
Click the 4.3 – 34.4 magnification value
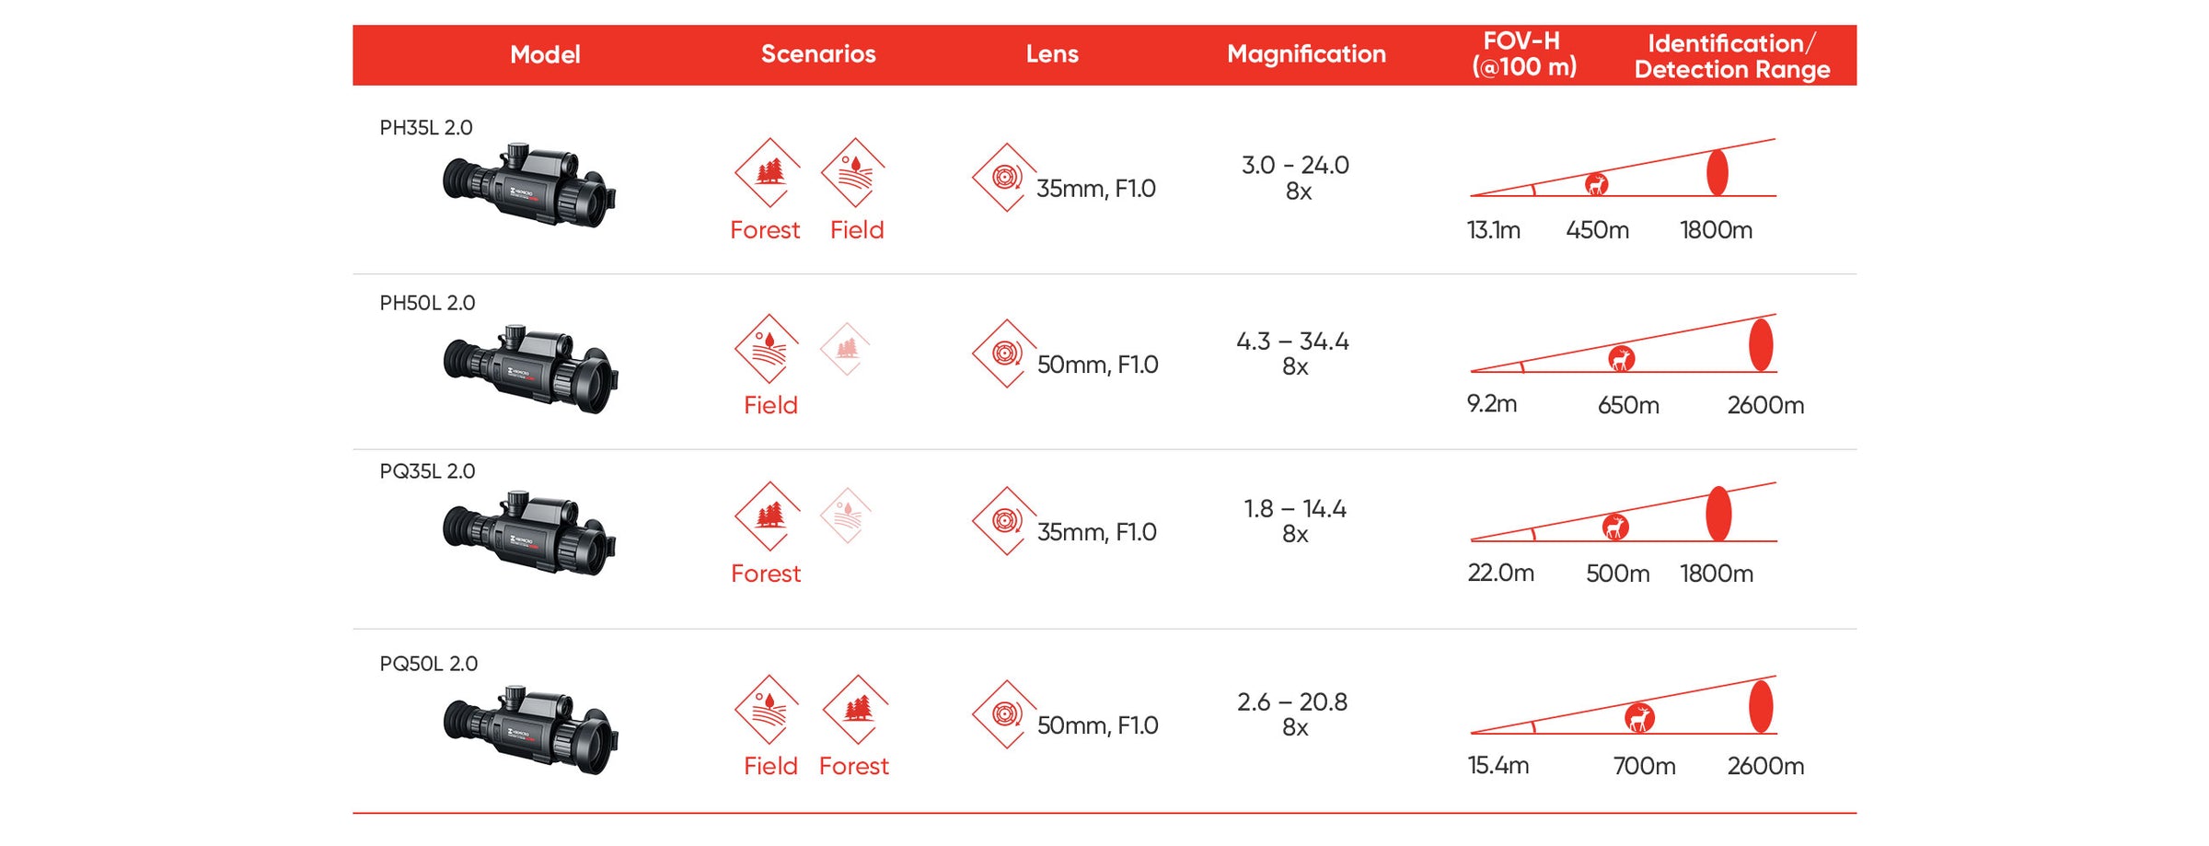(1292, 342)
